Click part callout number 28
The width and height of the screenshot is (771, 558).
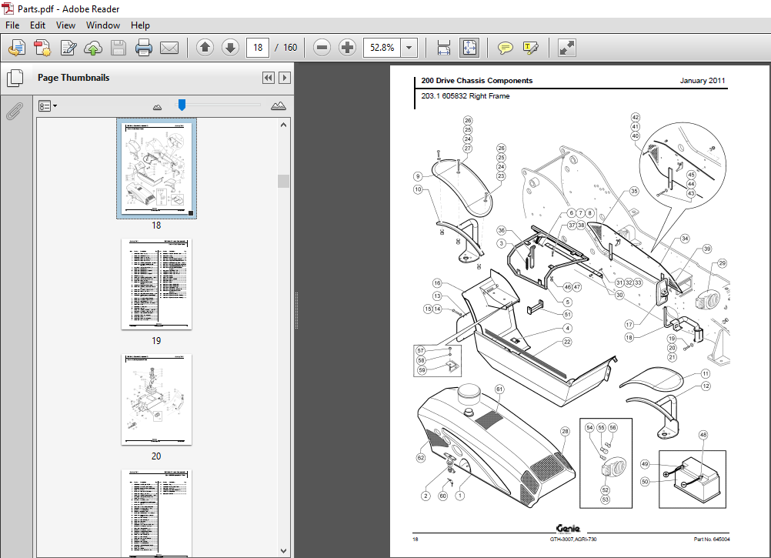click(x=565, y=431)
